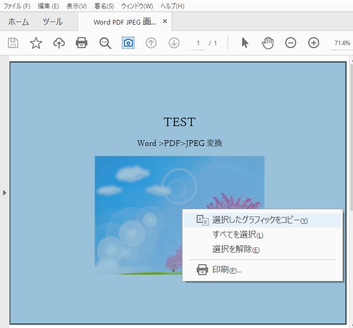Open the ヘルプ(H) menu
This screenshot has width=353, height=328.
[x=173, y=6]
